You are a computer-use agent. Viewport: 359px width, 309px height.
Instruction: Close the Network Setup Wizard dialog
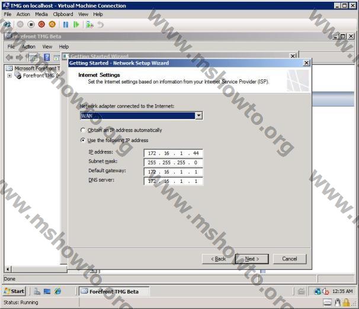[x=306, y=63]
